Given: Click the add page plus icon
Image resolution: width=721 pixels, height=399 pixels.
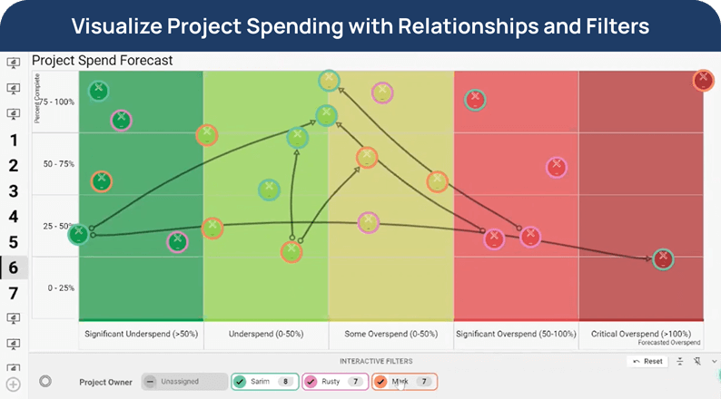Looking at the screenshot, I should pos(13,384).
